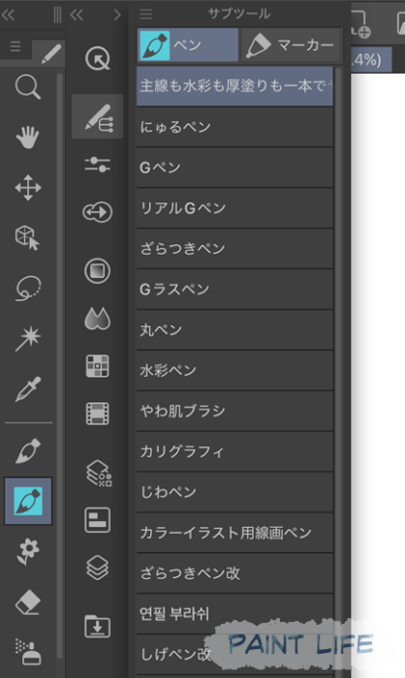Select the 水彩ペン sub tool
405x678 pixels.
[x=234, y=370]
